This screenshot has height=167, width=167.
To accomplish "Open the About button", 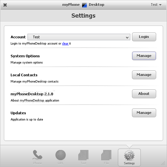I will (144, 94).
